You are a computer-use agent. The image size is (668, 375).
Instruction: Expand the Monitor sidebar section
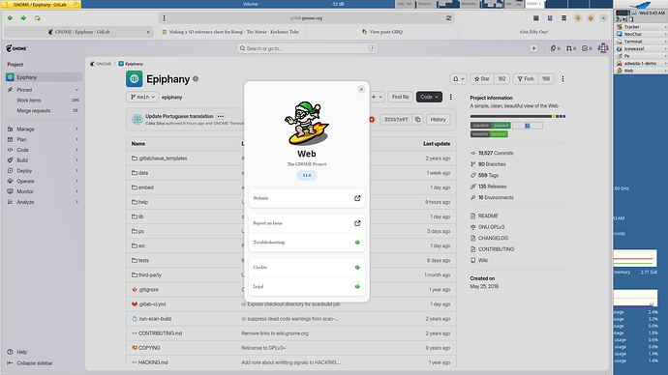point(44,191)
